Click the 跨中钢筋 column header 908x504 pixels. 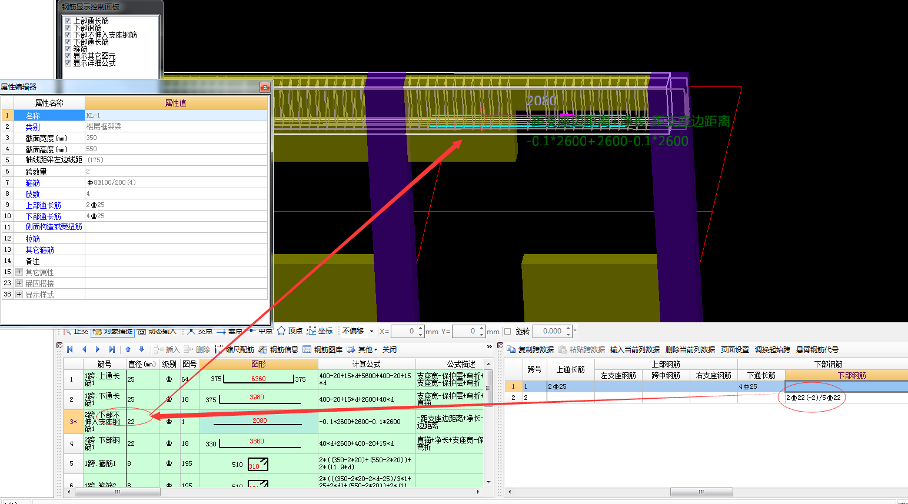[666, 375]
